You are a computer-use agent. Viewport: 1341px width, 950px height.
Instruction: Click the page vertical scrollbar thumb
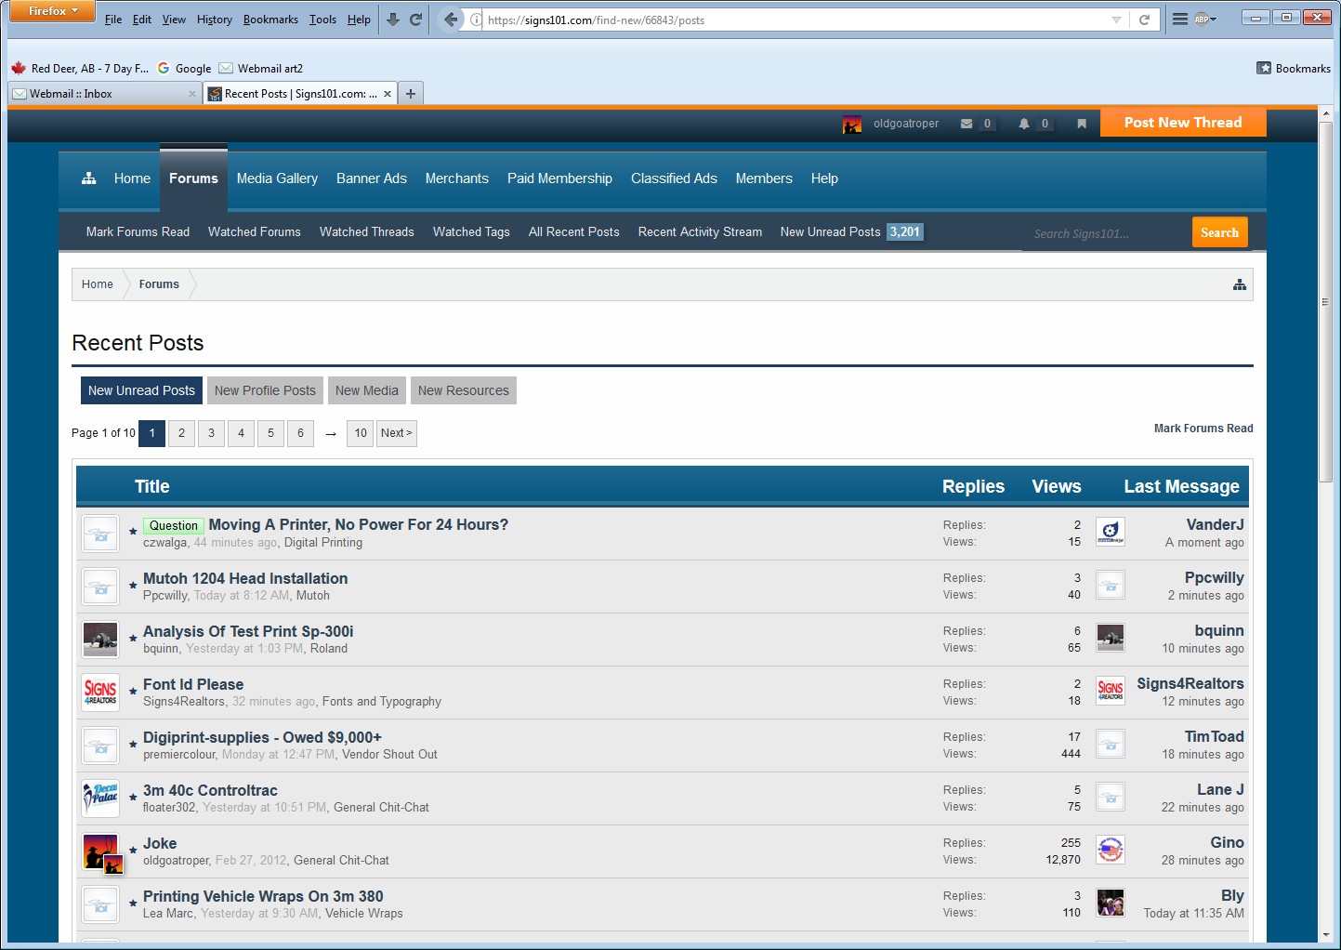(x=1325, y=302)
